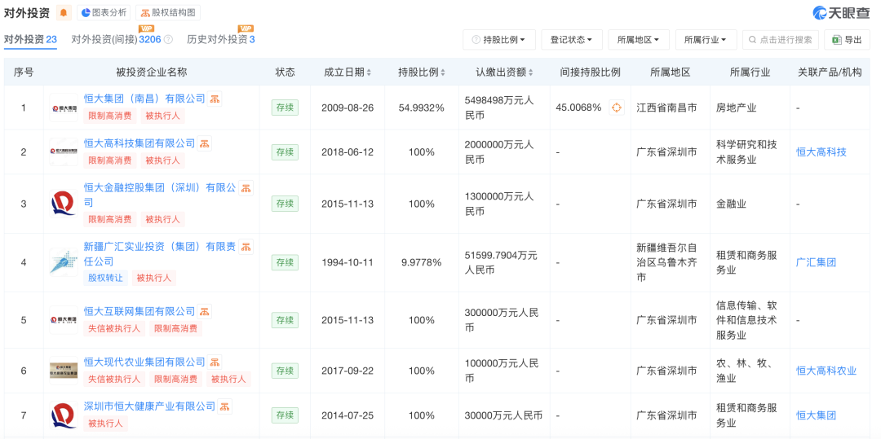Click equity chart icon beside 新疆广汇实业投资

(246, 247)
